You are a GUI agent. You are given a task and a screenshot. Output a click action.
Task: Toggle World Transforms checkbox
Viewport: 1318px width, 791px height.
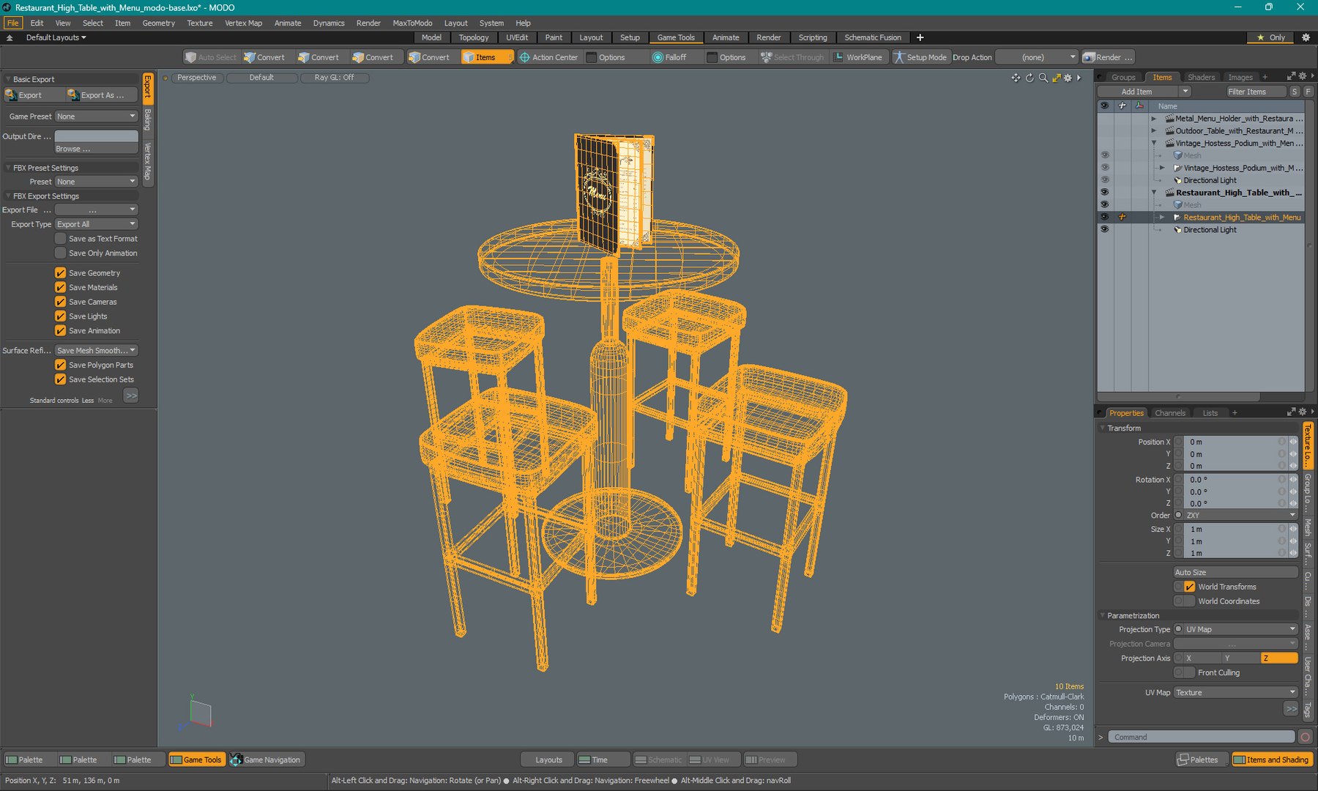[x=1190, y=587]
